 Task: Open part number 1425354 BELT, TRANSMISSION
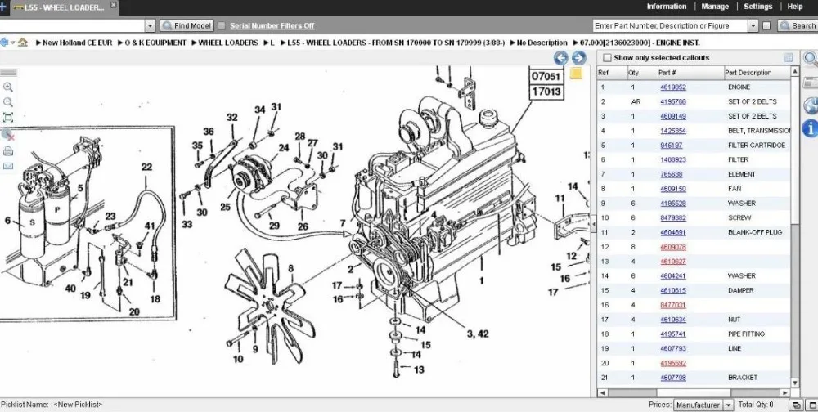(x=673, y=131)
